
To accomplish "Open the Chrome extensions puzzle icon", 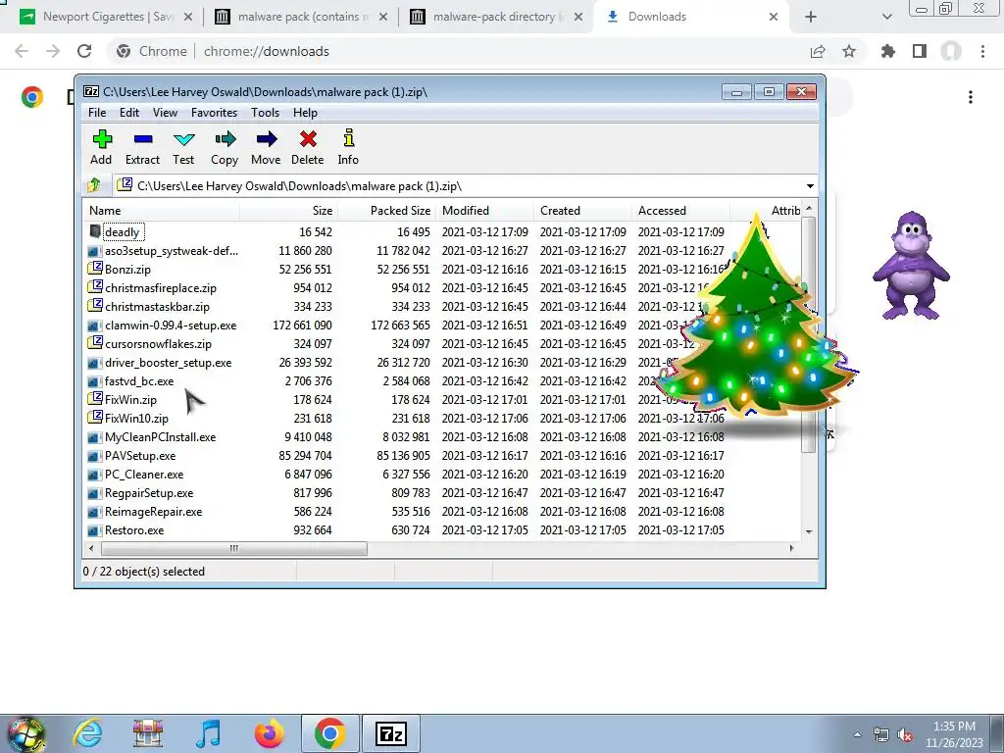I will [888, 51].
